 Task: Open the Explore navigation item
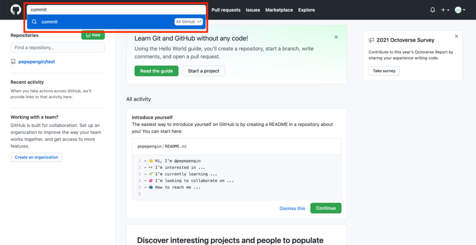[306, 10]
